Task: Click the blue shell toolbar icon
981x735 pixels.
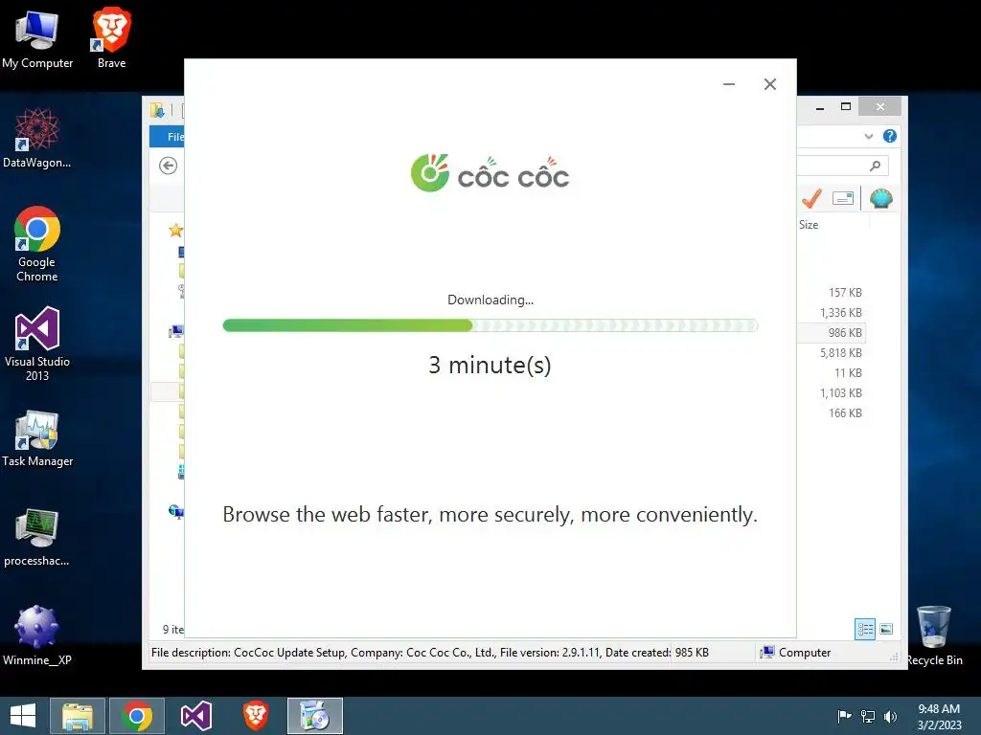Action: click(881, 199)
